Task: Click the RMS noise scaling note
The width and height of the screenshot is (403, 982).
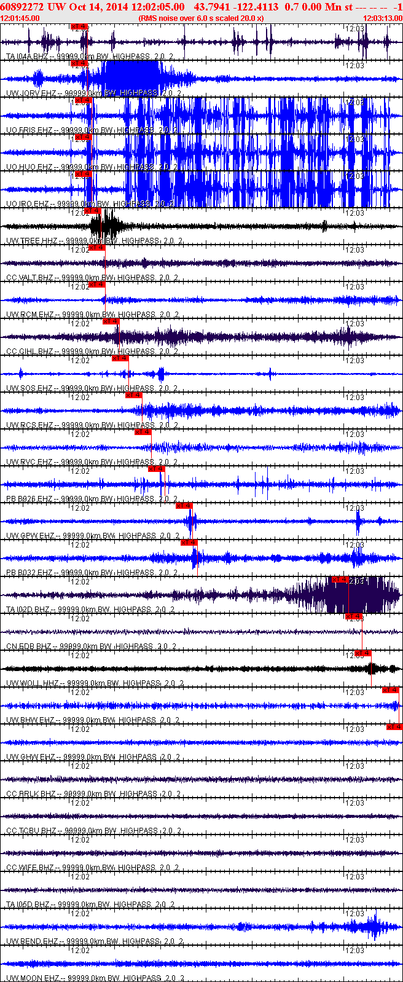Action: coord(201,18)
